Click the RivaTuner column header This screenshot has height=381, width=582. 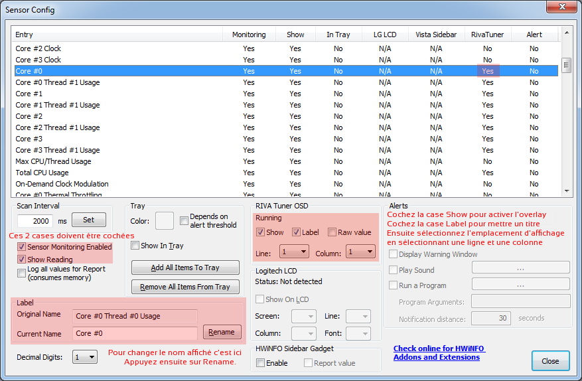[488, 35]
